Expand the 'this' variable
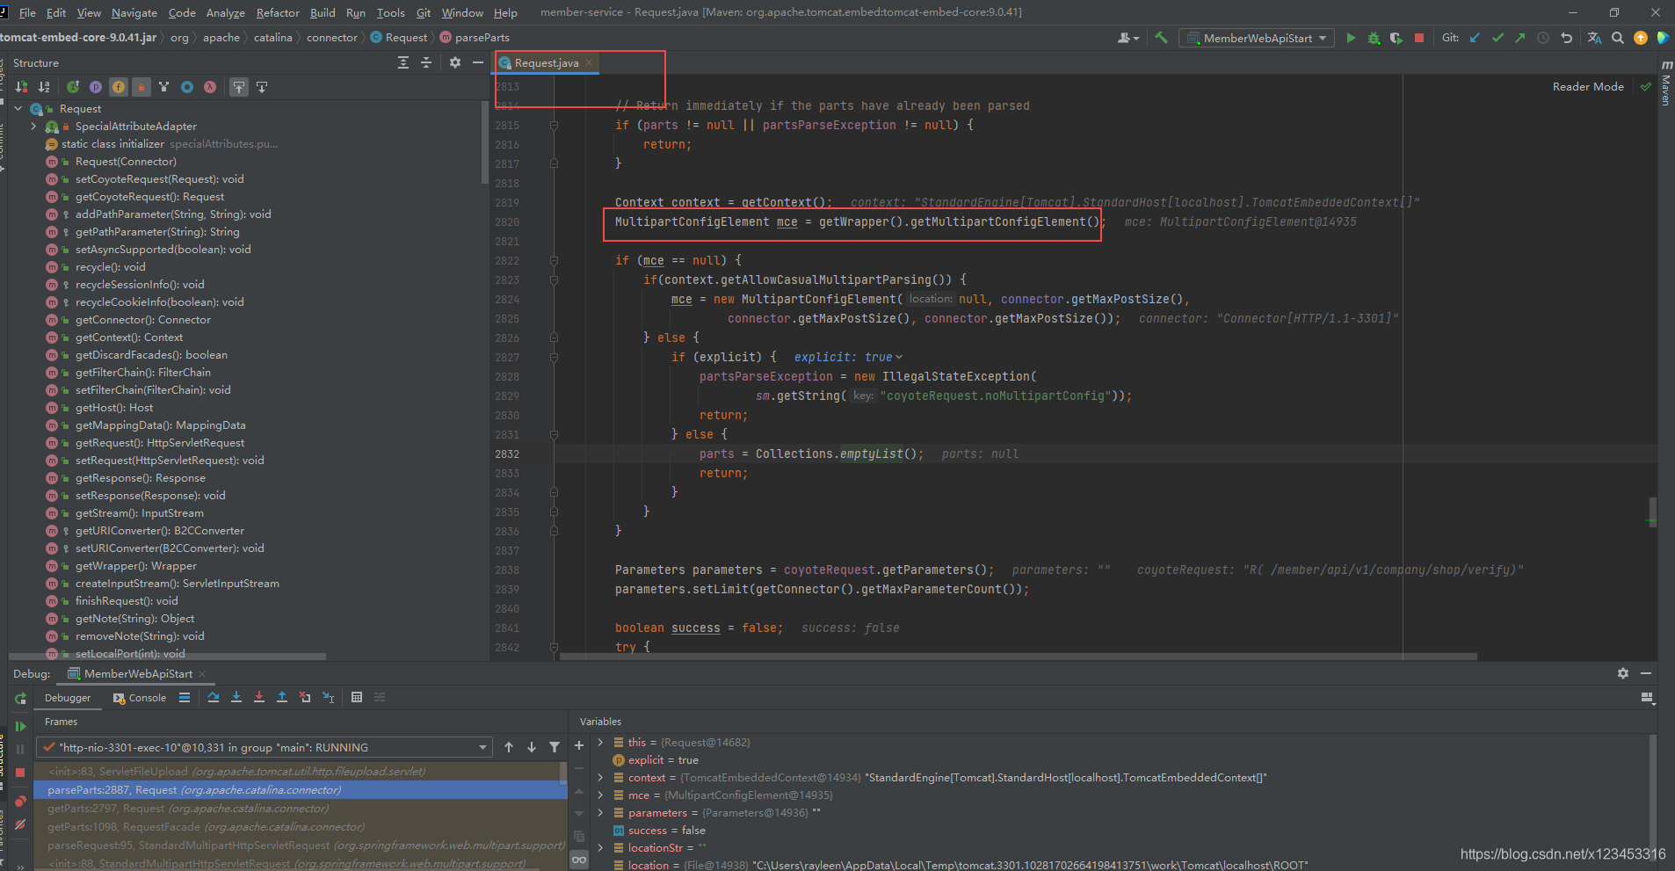 point(600,743)
